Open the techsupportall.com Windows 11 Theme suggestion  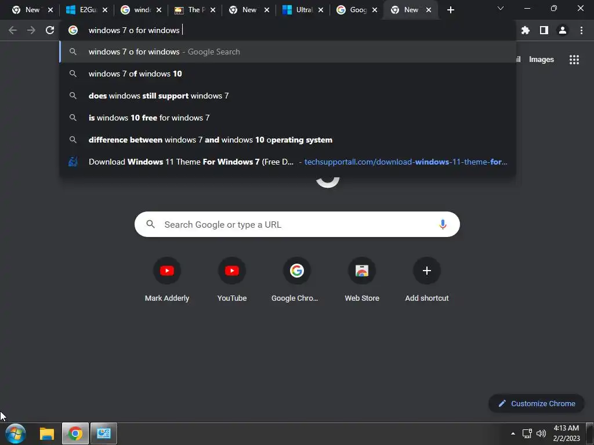pos(288,162)
